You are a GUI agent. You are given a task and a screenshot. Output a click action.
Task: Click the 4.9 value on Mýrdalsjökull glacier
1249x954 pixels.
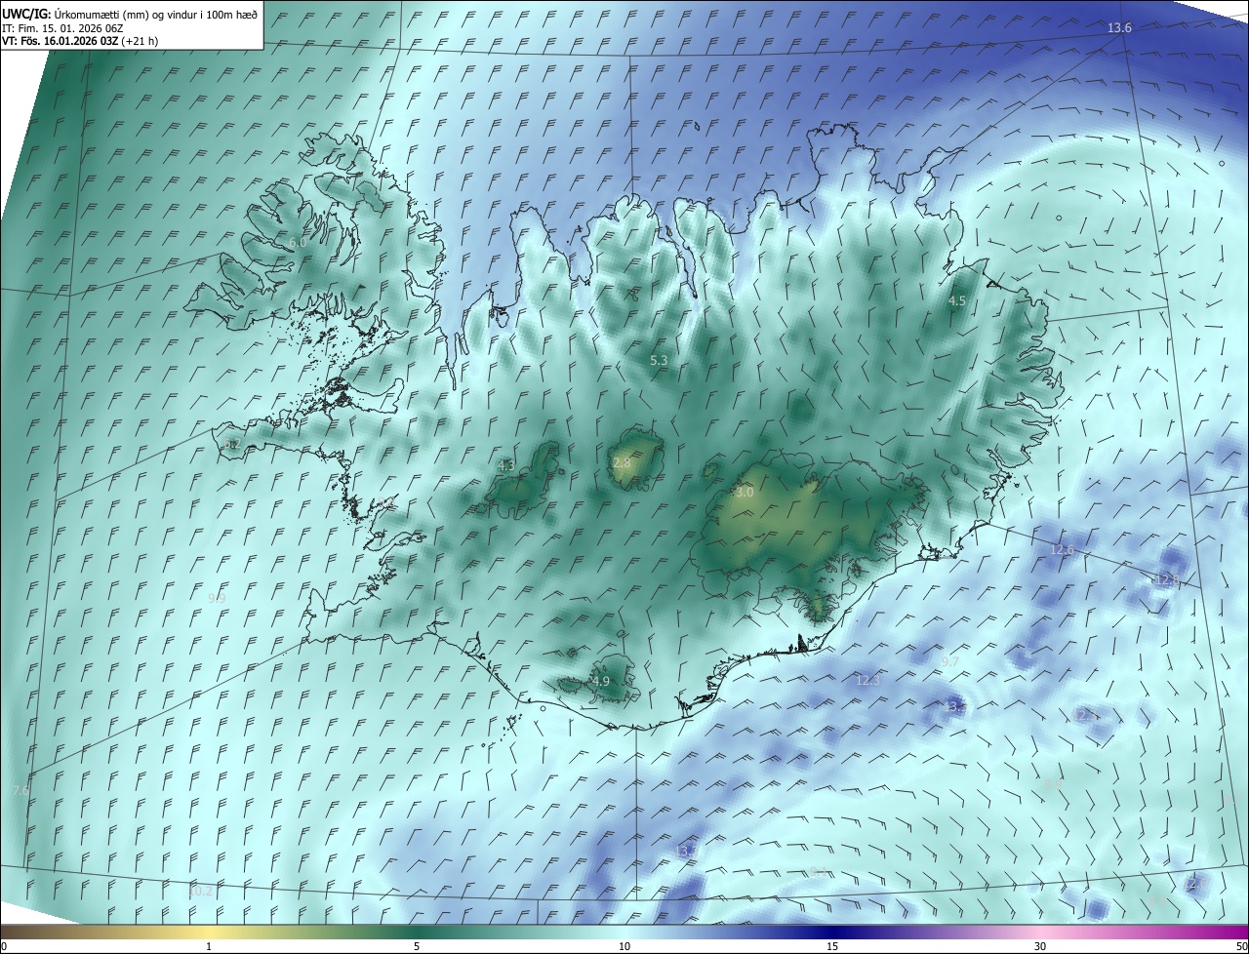(x=601, y=681)
